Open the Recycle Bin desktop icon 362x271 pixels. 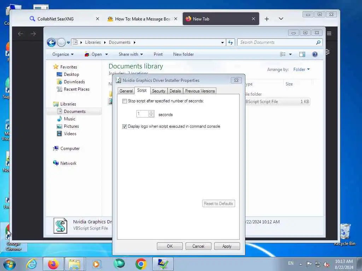point(345,234)
